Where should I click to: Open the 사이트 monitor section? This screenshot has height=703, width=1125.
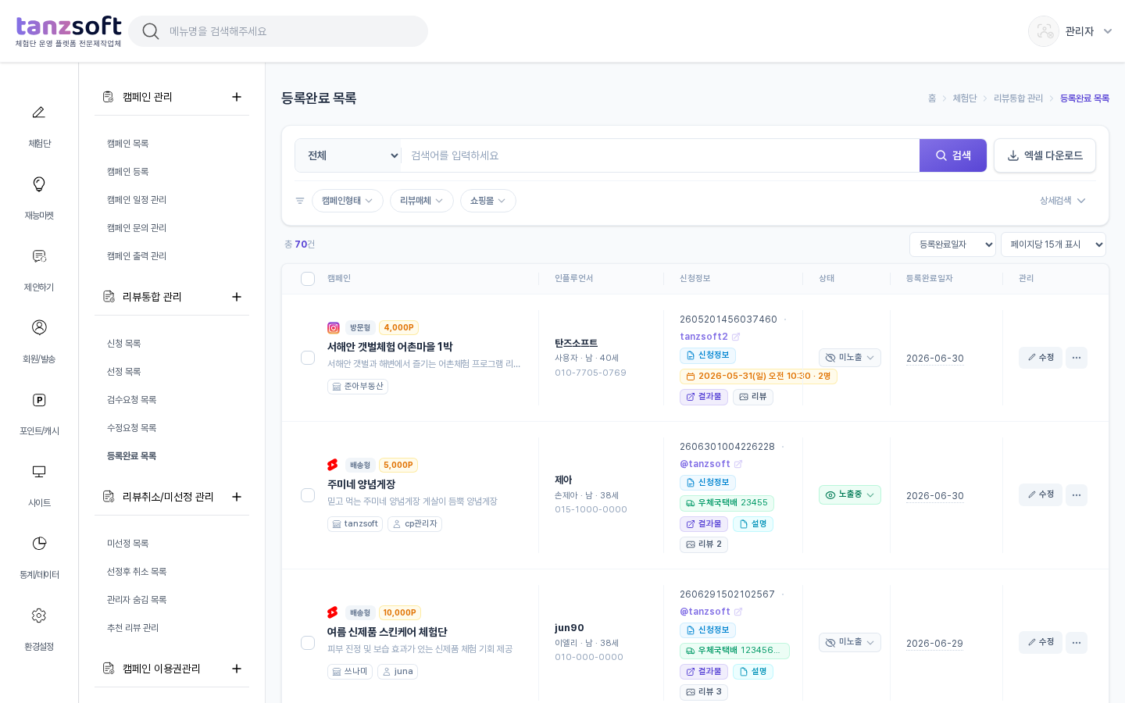click(x=38, y=485)
